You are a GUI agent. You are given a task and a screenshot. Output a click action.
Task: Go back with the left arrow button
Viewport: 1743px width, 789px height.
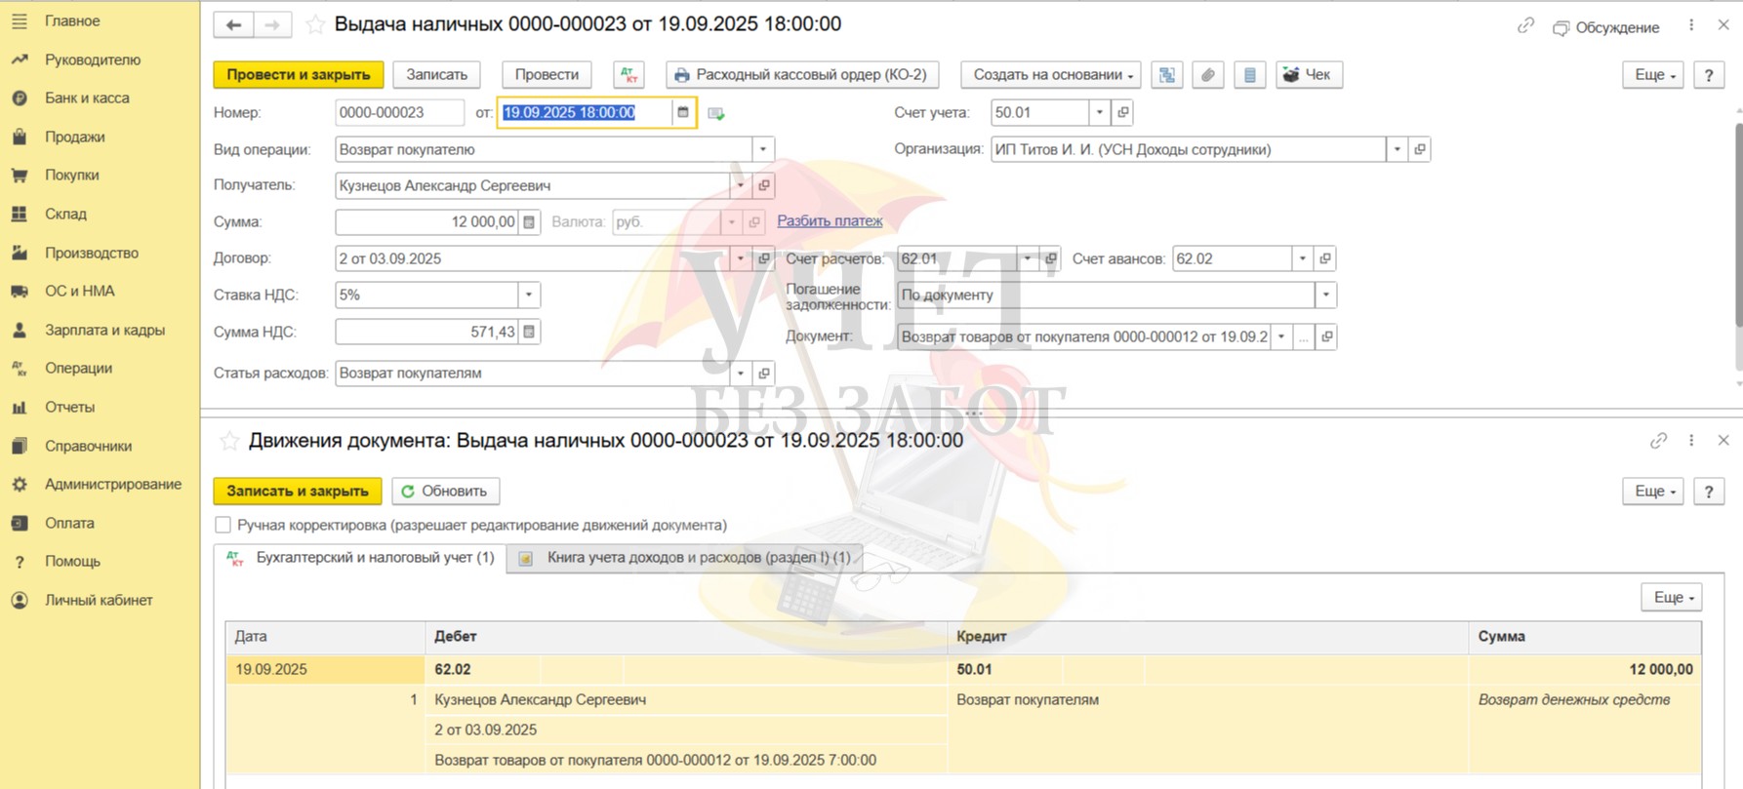coord(233,25)
